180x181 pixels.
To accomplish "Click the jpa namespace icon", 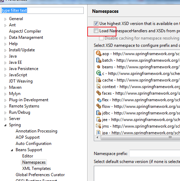I will (99, 132).
